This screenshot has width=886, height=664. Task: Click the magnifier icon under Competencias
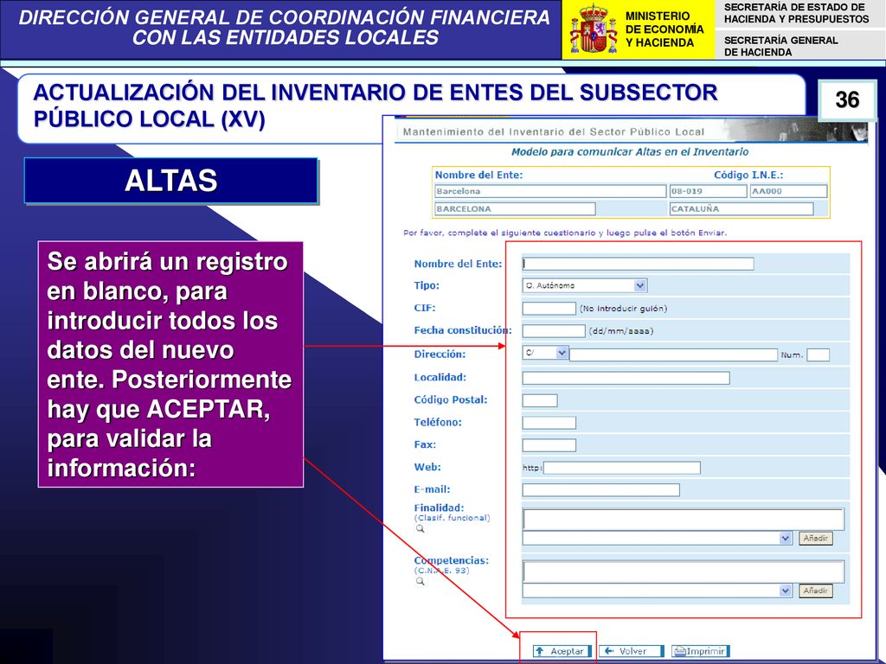(x=421, y=581)
